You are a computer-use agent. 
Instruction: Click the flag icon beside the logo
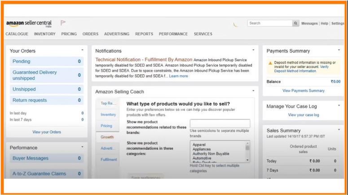tap(63, 23)
